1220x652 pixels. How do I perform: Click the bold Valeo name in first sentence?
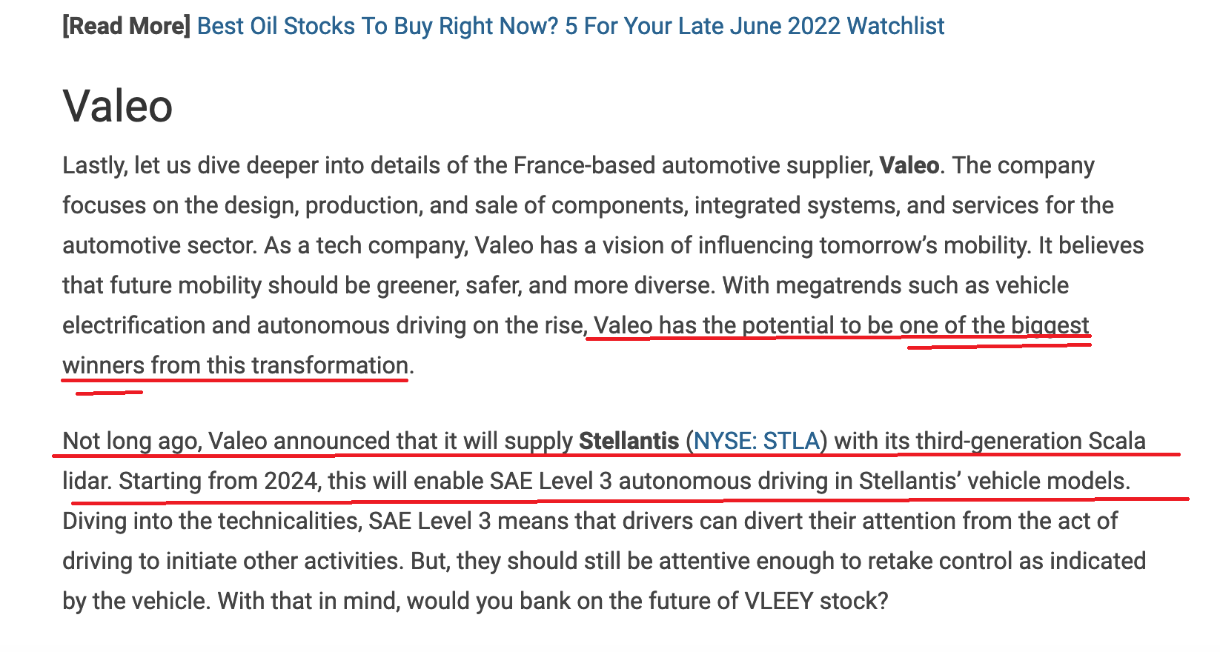[x=909, y=165]
